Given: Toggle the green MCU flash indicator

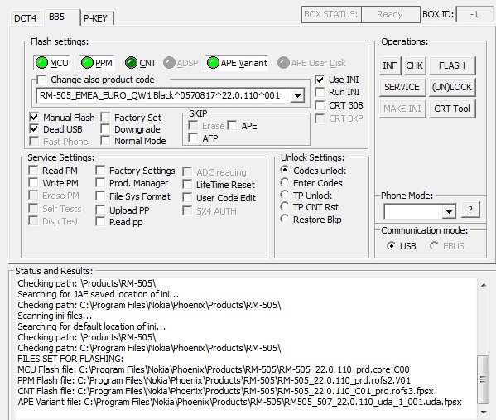Looking at the screenshot, I should pyautogui.click(x=41, y=63).
